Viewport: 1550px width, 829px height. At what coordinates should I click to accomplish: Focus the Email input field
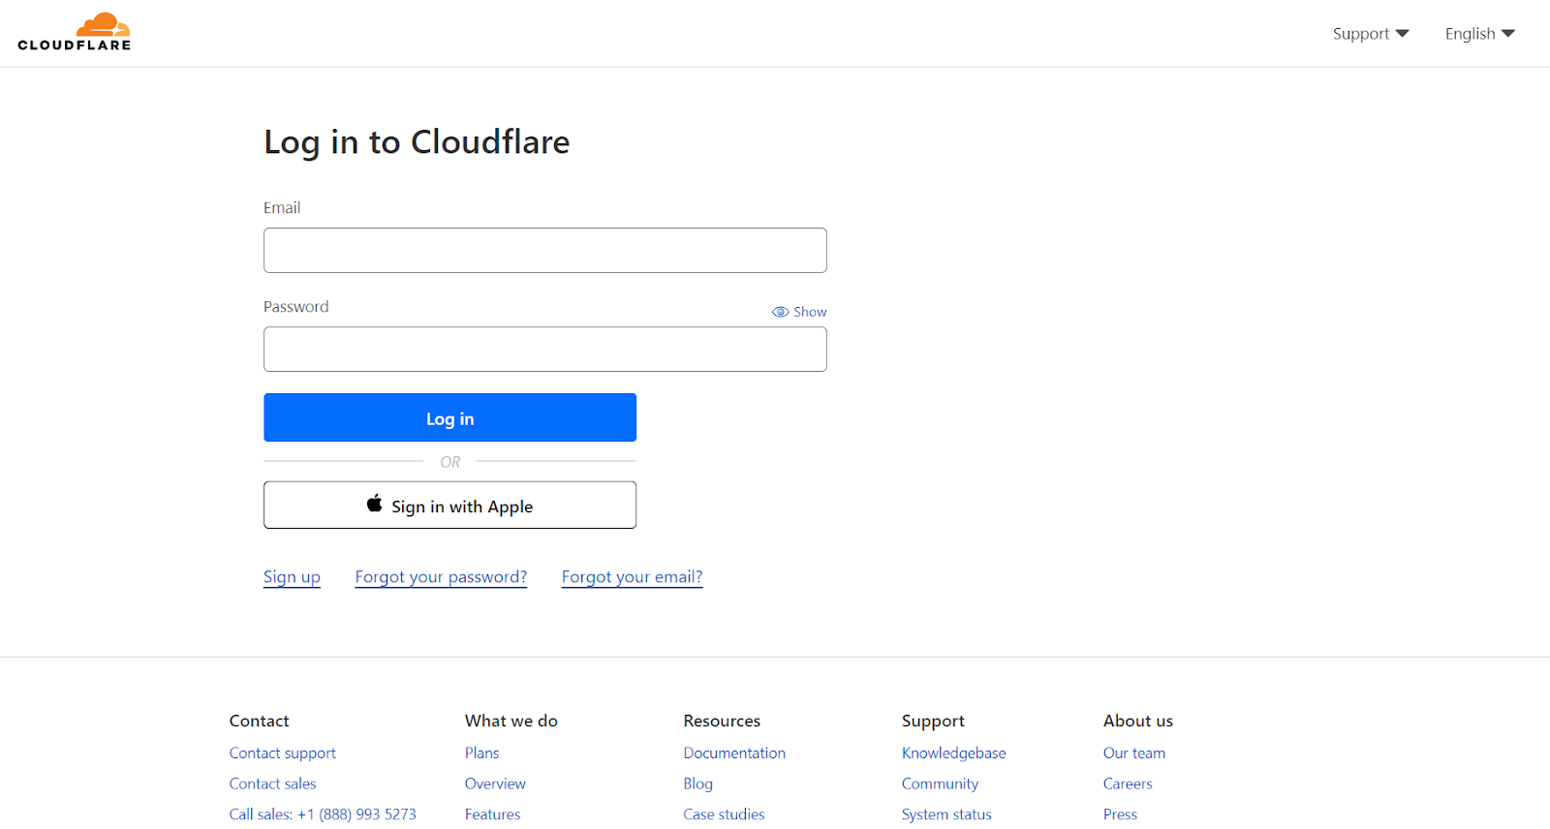[545, 250]
